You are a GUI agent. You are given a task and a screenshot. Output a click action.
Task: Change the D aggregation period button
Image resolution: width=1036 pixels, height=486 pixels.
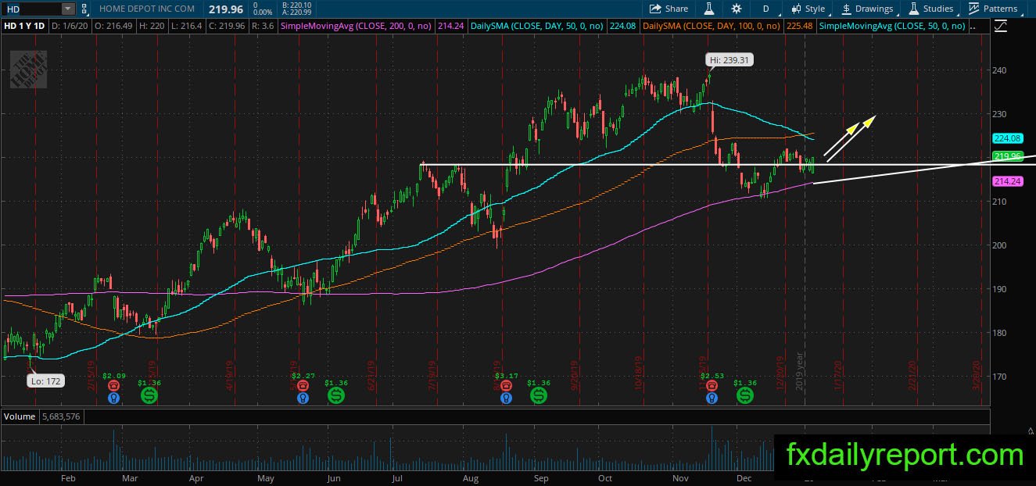tap(765, 9)
